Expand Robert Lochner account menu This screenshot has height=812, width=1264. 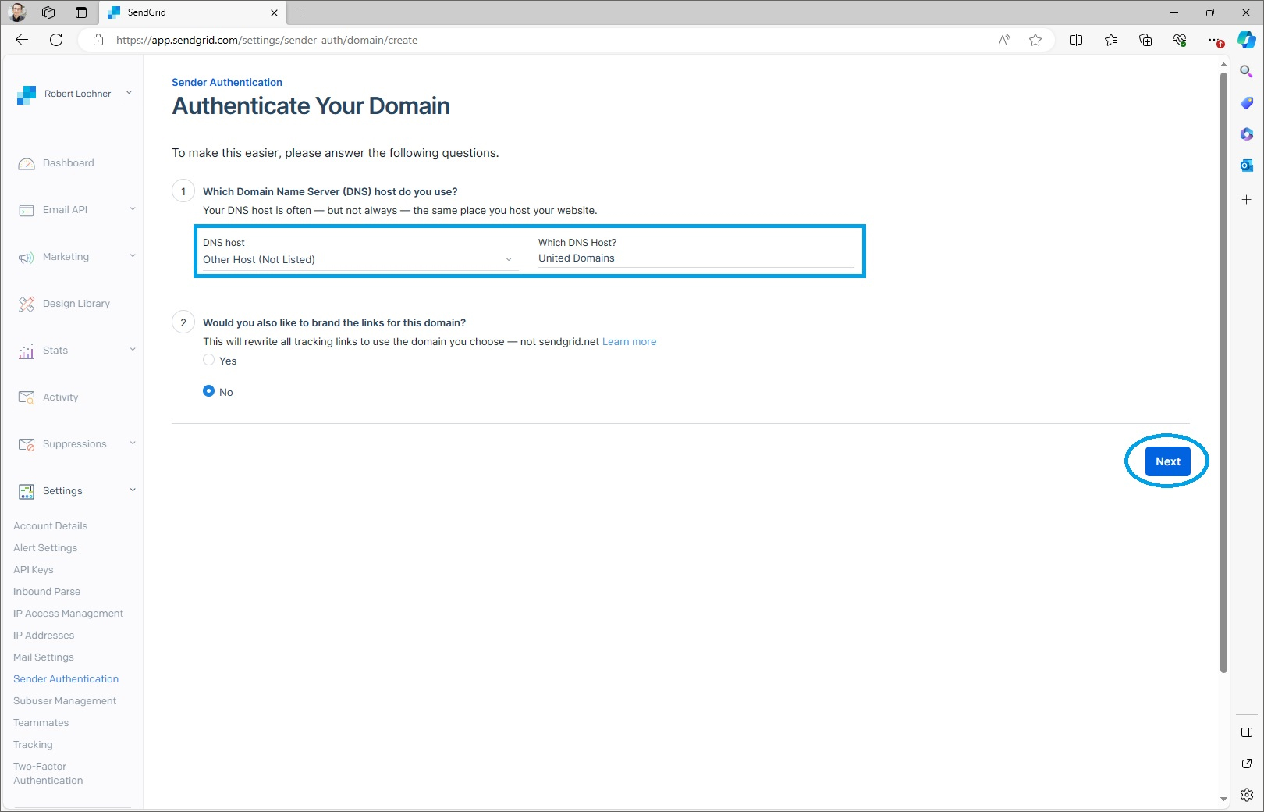[x=129, y=93]
